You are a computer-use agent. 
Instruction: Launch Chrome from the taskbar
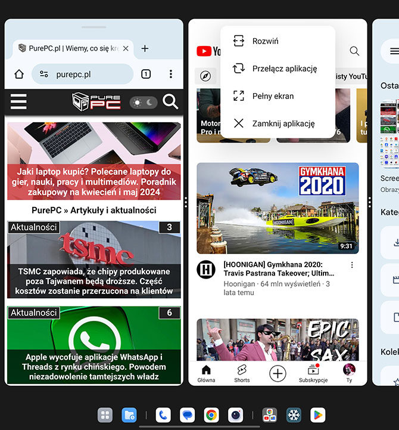(211, 415)
